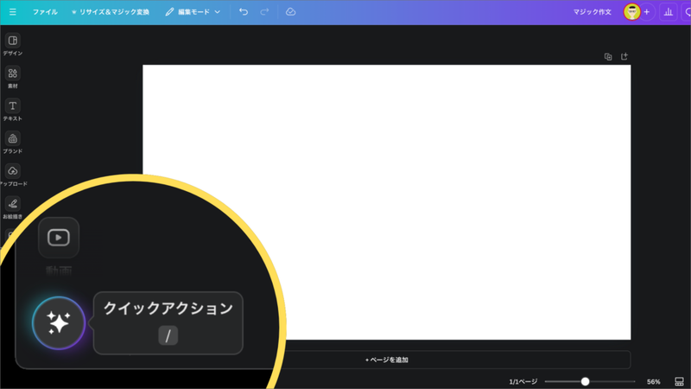
Task: Open the デザイン panel
Action: click(13, 45)
